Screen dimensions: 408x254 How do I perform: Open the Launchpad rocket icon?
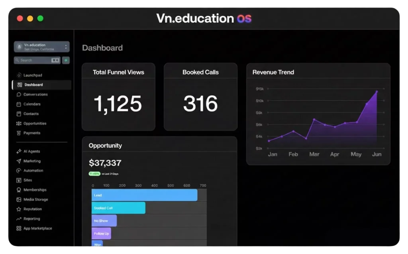[x=19, y=75]
